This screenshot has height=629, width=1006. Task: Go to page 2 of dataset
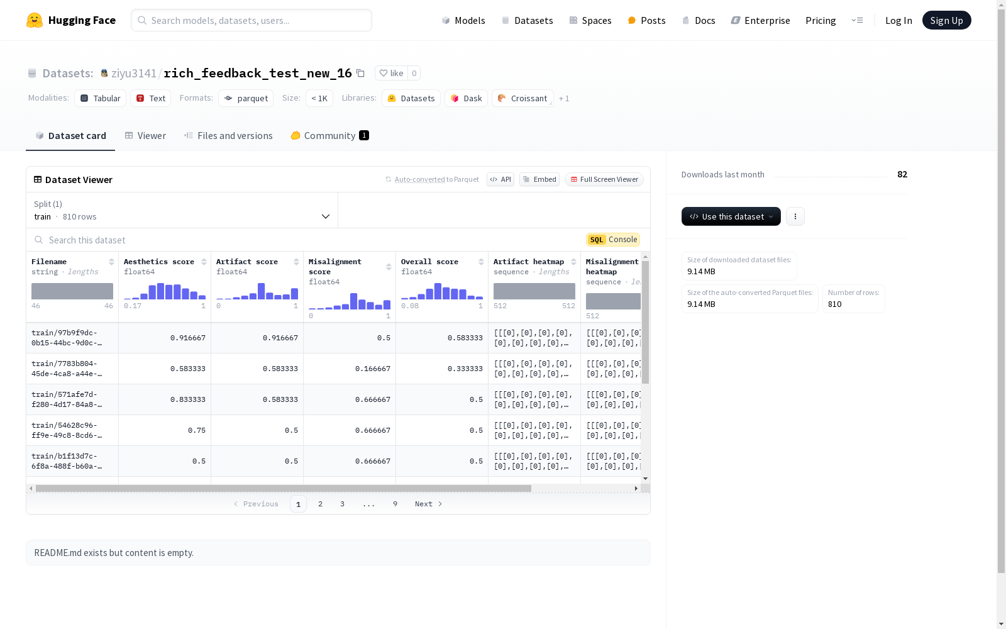coord(321,504)
